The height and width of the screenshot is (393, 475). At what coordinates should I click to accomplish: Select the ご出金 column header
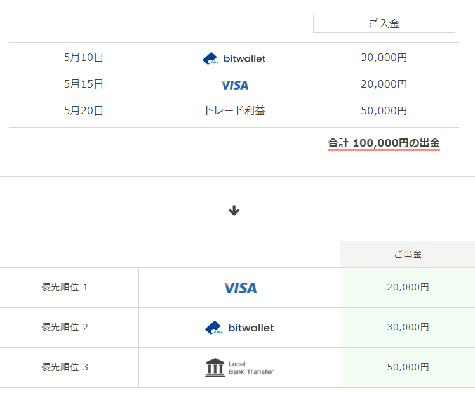pos(407,254)
